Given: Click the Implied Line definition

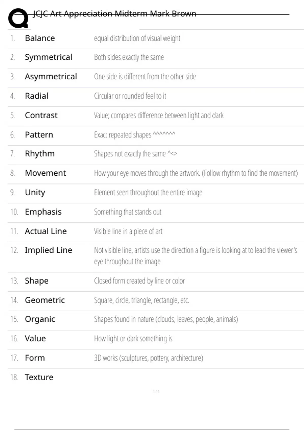Looking at the screenshot, I should [195, 255].
